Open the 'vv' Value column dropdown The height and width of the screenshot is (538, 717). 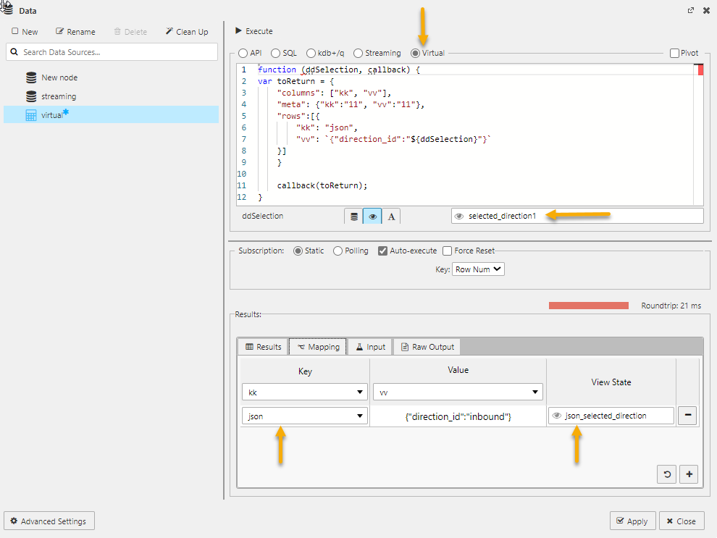458,392
